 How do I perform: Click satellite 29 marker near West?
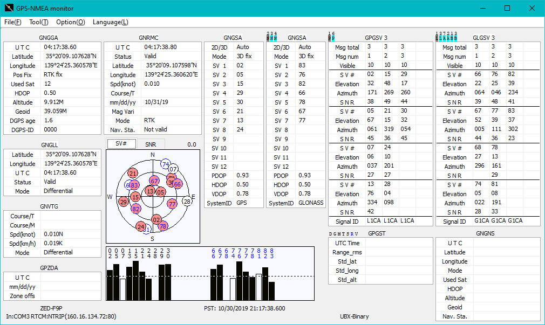coord(124,202)
